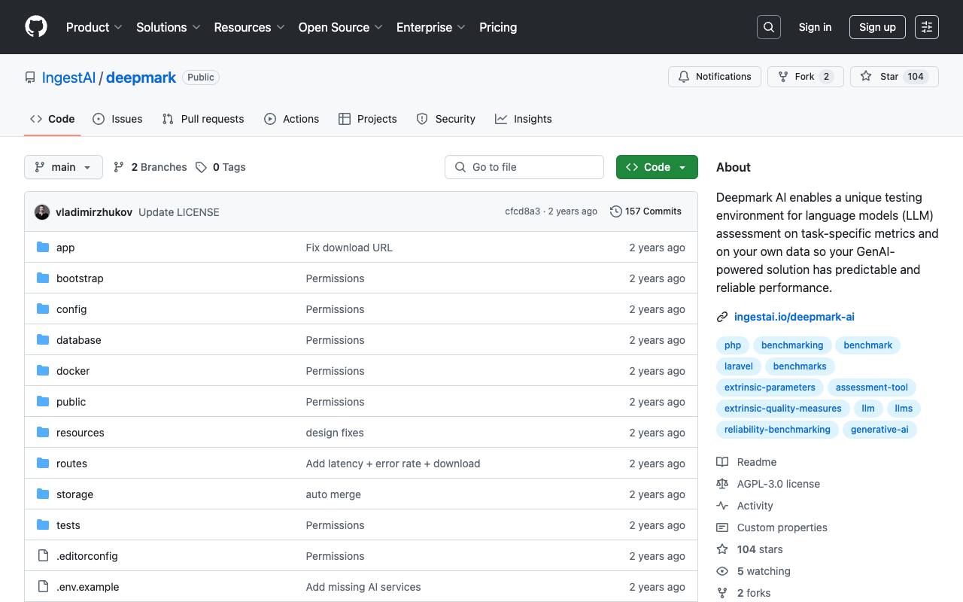Select the assessment-tool topic tag
Image resolution: width=963 pixels, height=602 pixels.
pos(872,388)
